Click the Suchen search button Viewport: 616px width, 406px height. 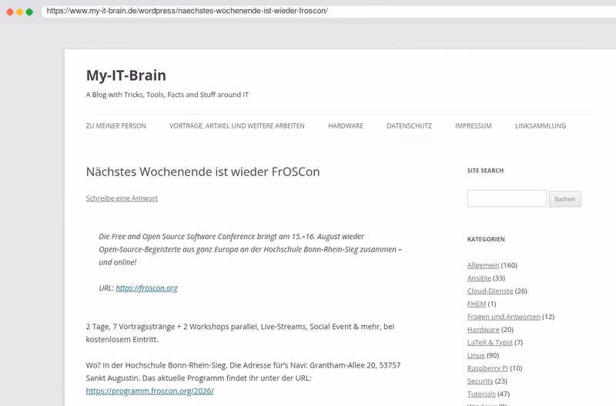tap(564, 199)
